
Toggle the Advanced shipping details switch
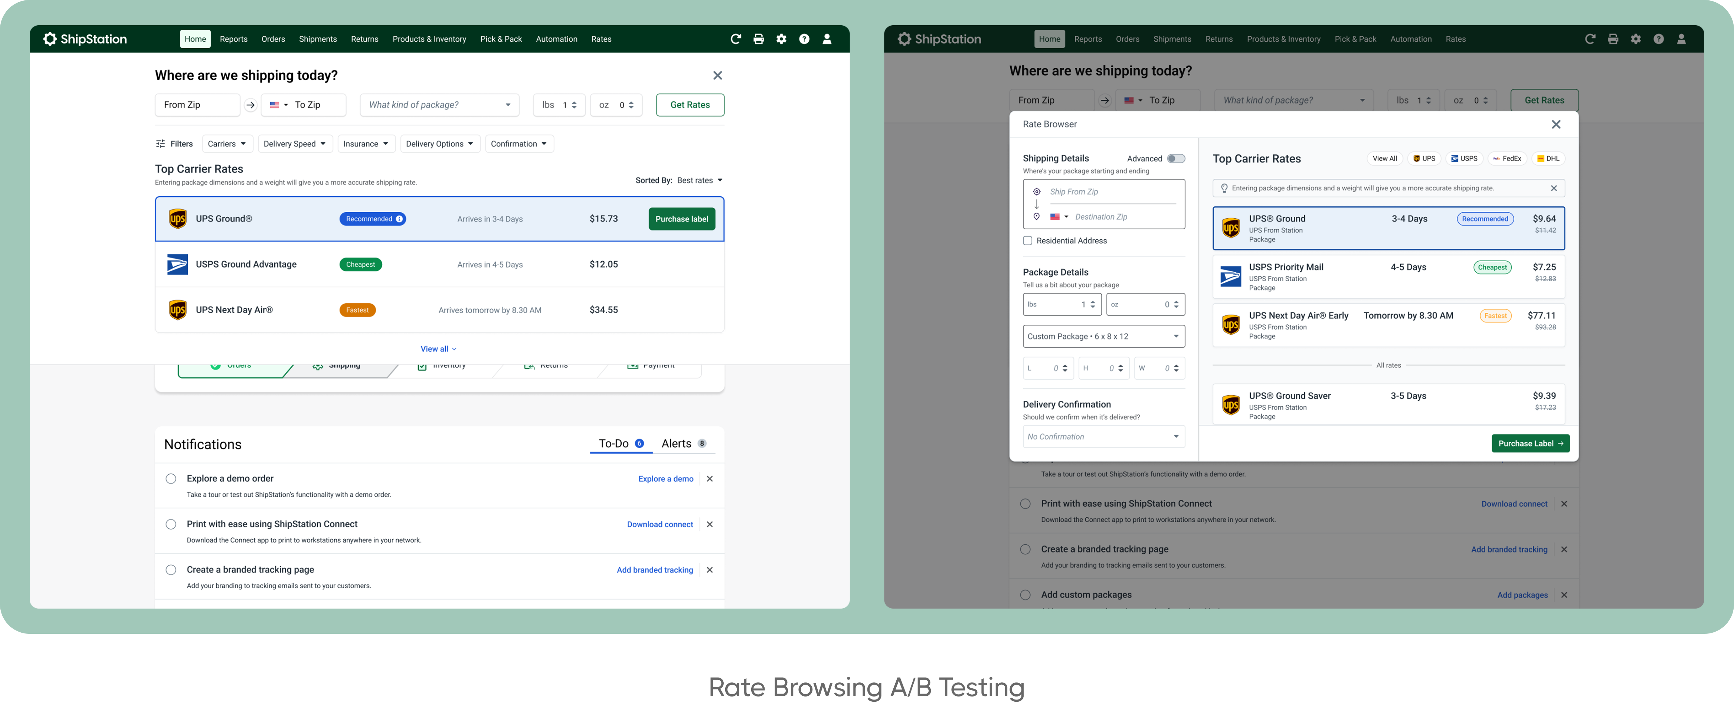tap(1175, 159)
